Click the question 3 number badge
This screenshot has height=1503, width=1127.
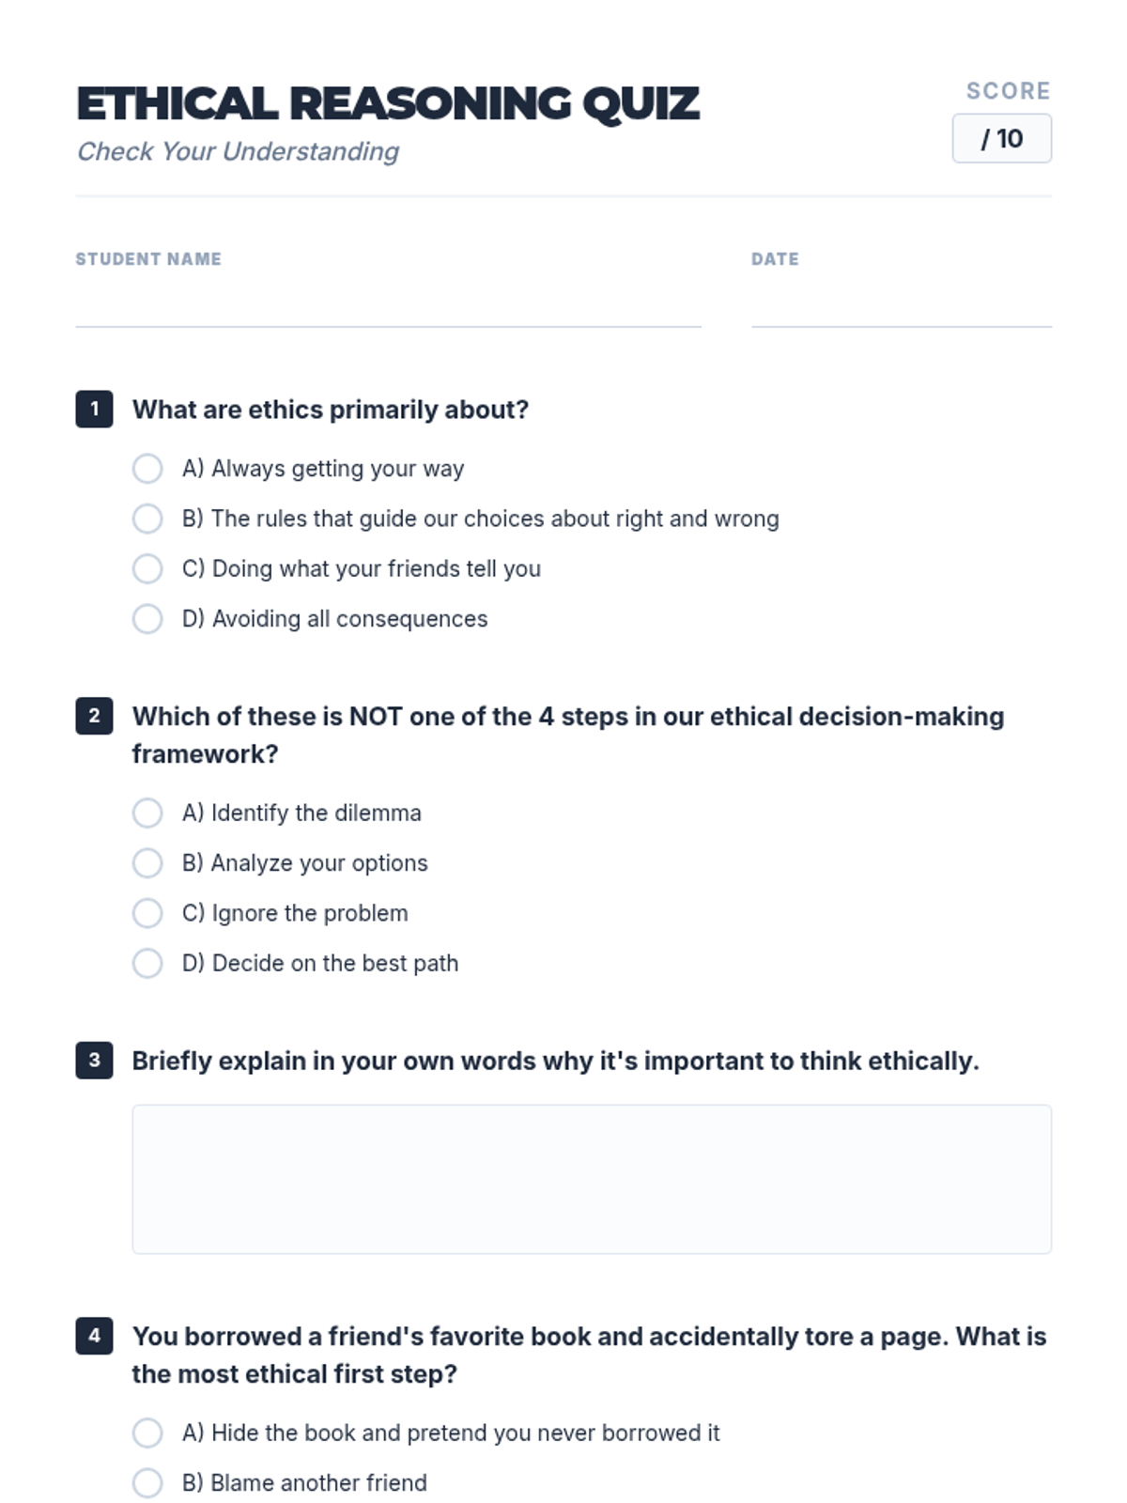94,1061
